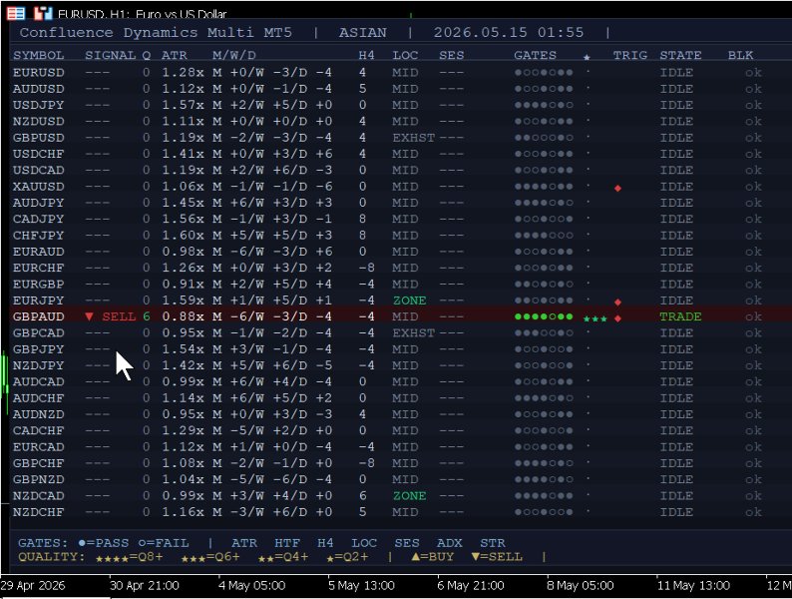The image size is (792, 599).
Task: Select the USDJPY symbol
Action: [38, 105]
